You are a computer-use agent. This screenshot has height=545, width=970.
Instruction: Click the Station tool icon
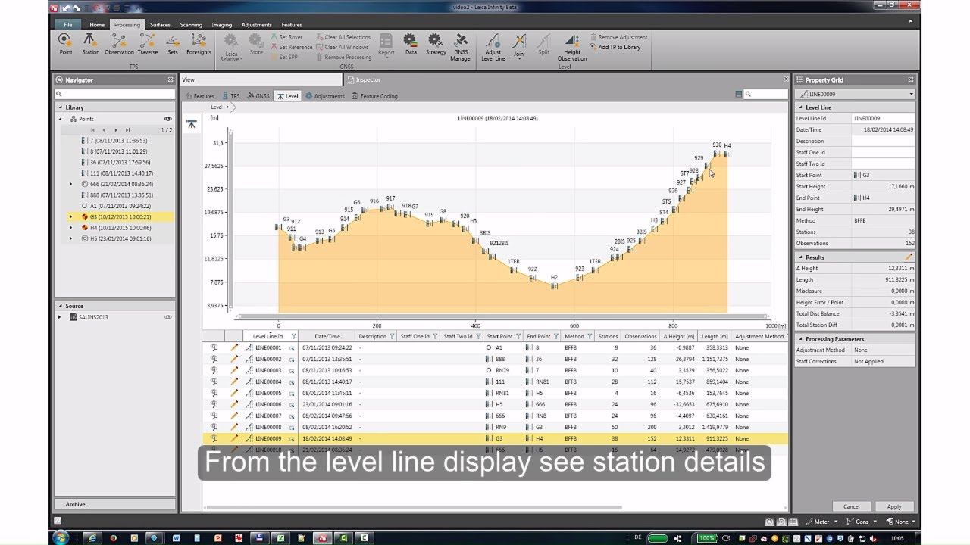[x=90, y=44]
